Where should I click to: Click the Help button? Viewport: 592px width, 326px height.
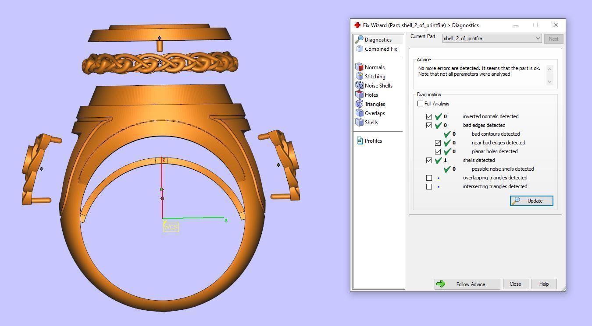[544, 284]
